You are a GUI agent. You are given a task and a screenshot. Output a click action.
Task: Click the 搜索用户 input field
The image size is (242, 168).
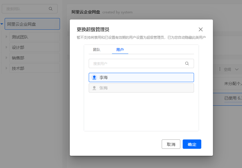[x=141, y=63]
